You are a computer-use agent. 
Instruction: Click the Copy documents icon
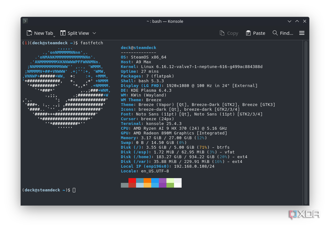pos(222,33)
